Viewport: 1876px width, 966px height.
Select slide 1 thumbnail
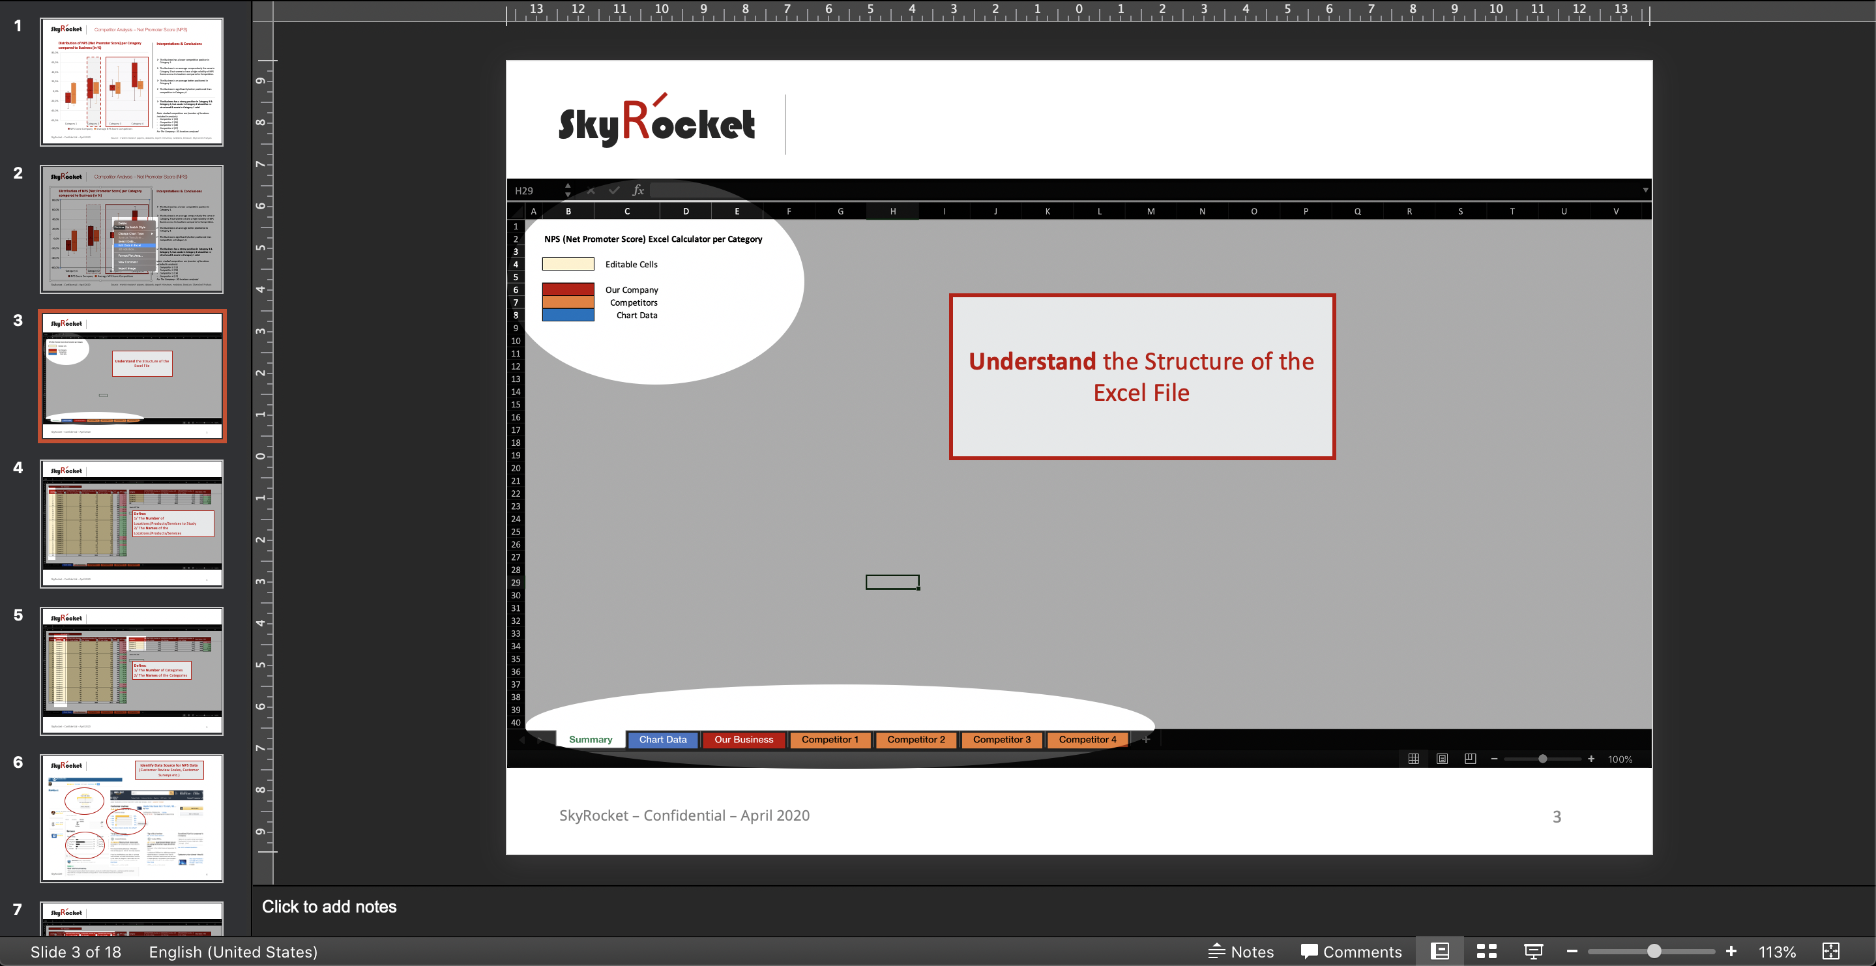pos(132,81)
